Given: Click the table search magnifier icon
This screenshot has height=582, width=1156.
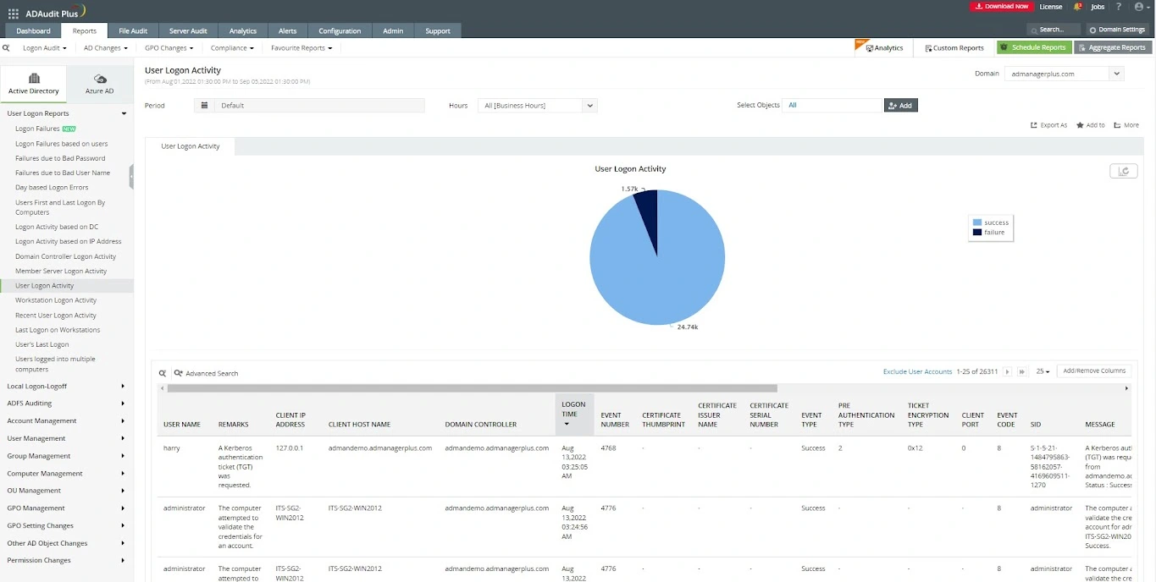Looking at the screenshot, I should pos(163,373).
